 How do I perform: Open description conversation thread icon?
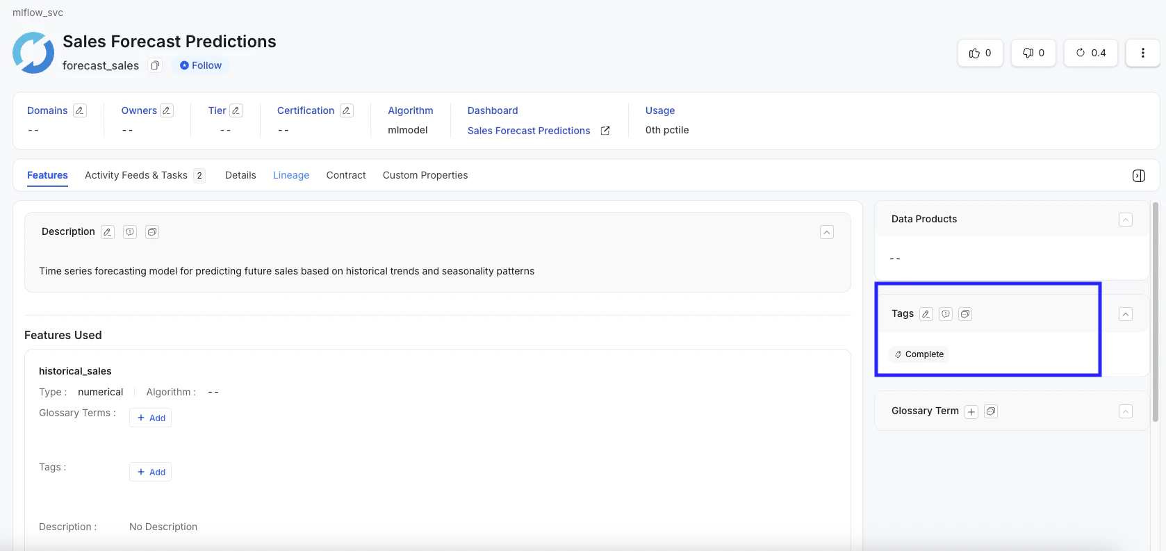click(x=152, y=232)
